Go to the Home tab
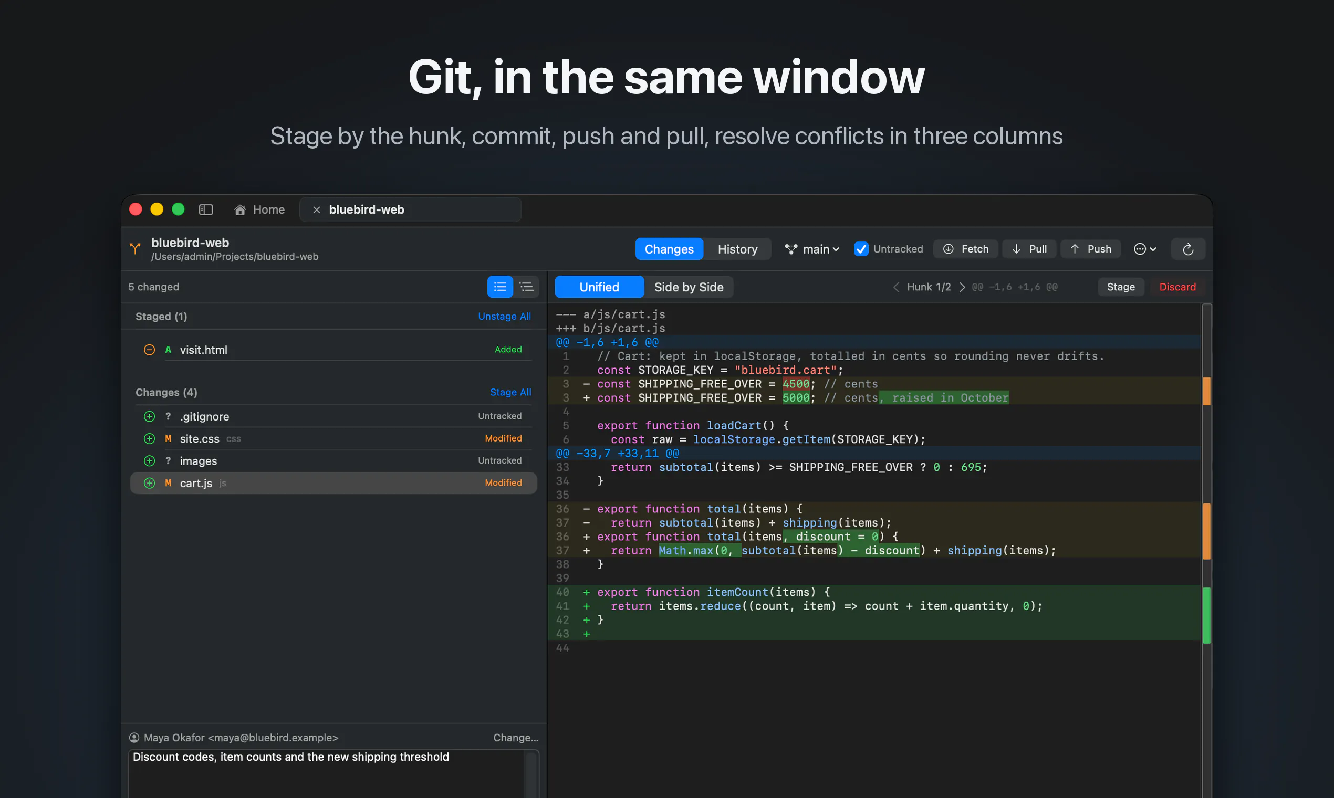 [260, 209]
